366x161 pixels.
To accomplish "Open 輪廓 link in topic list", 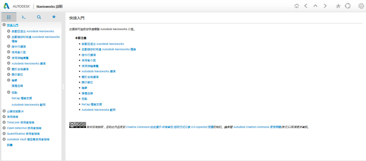I will 84,88.
